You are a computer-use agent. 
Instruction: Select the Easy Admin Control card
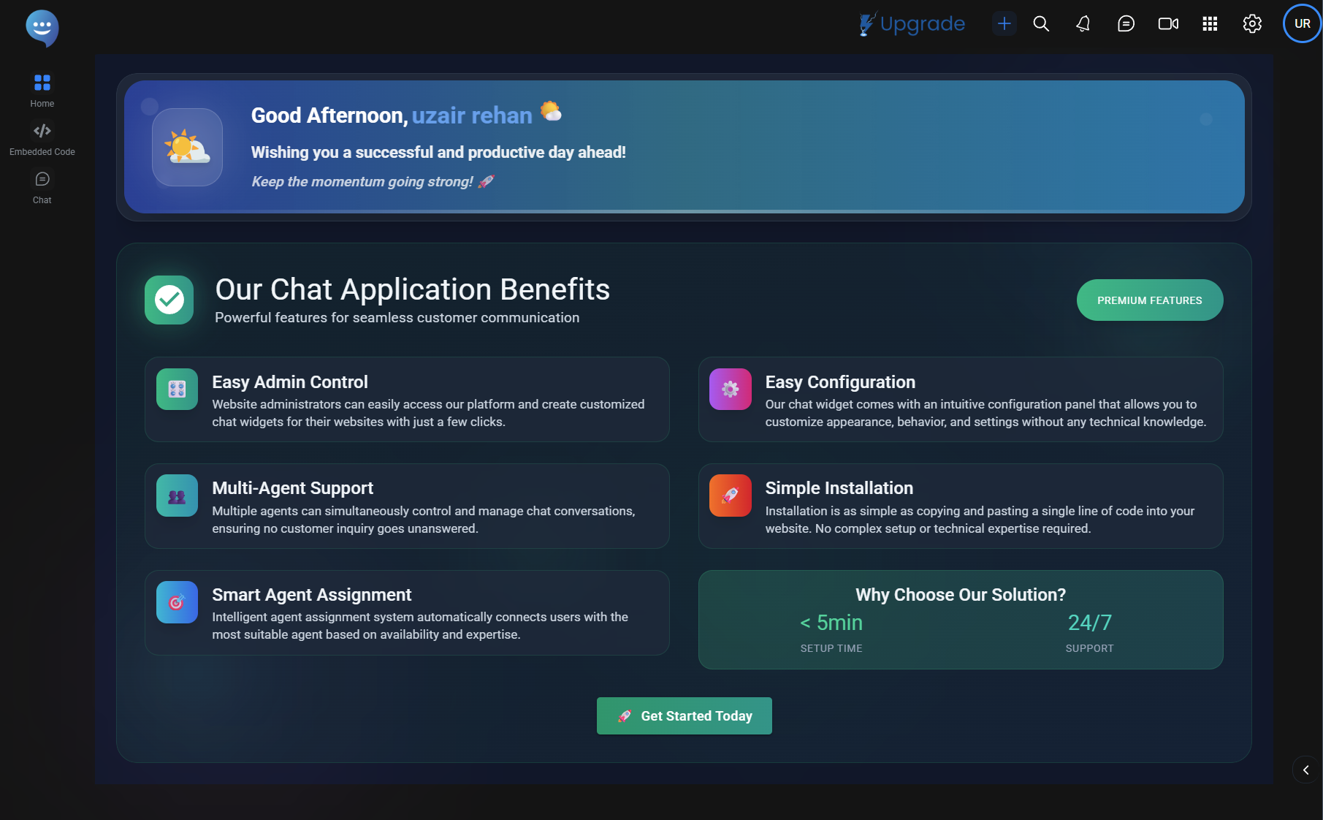pyautogui.click(x=407, y=400)
